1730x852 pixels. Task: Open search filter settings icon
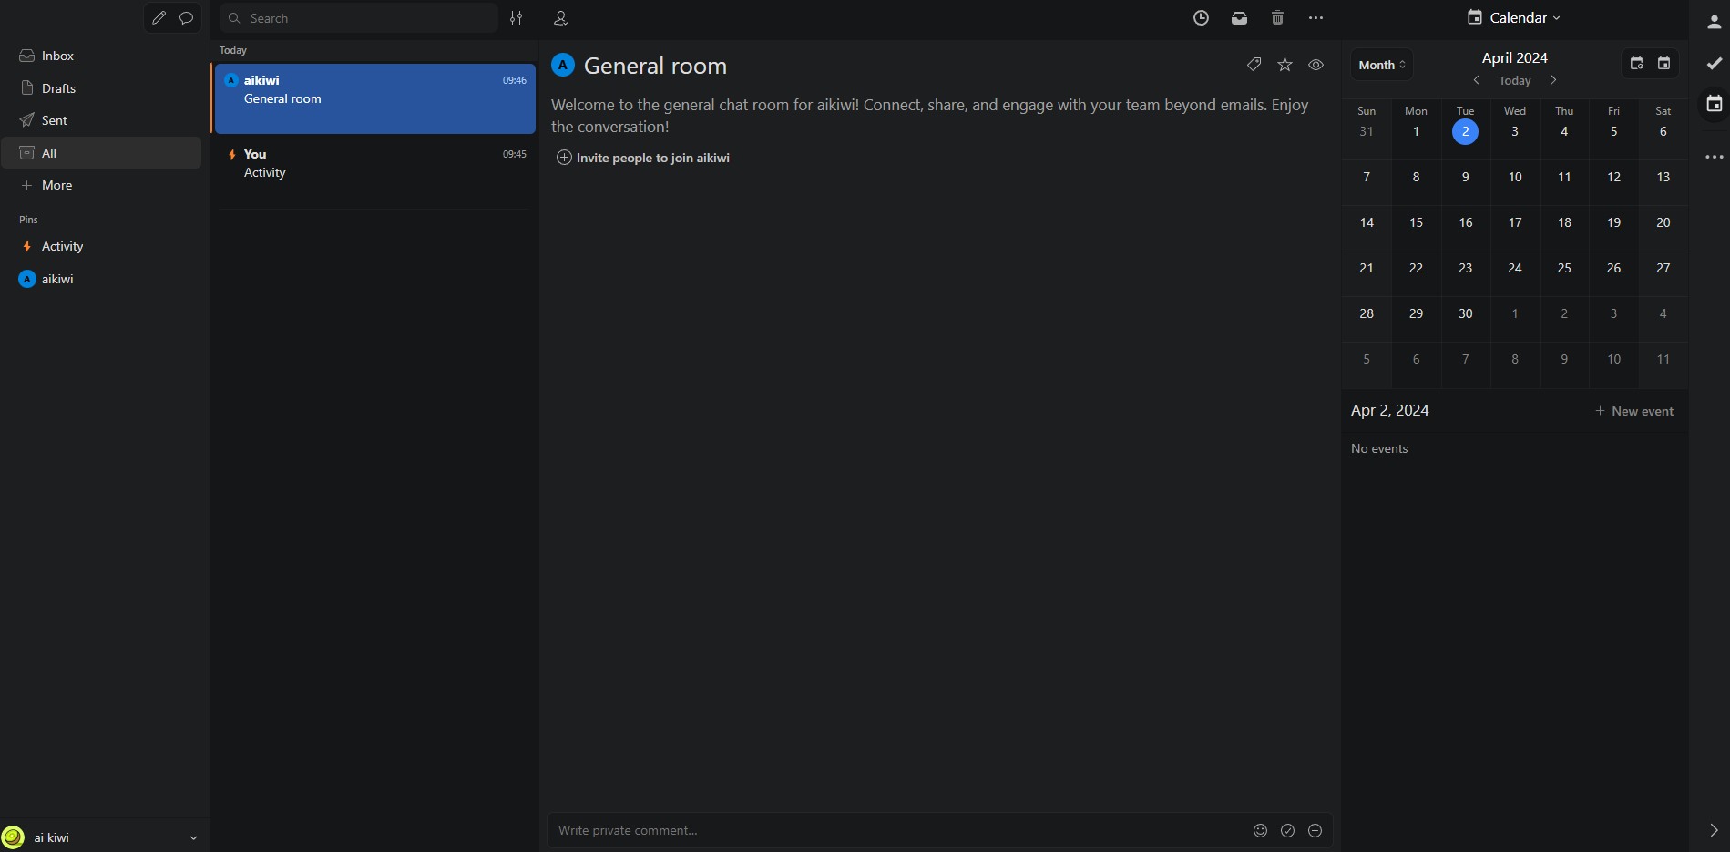pos(517,18)
